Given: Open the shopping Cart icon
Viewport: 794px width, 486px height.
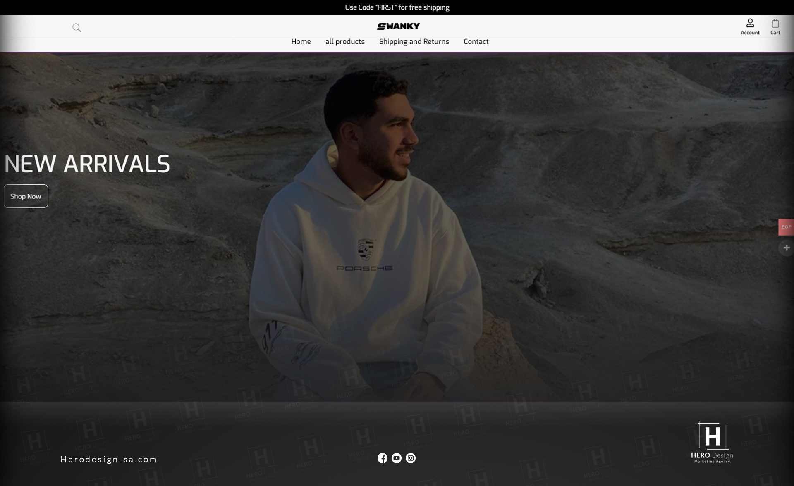Looking at the screenshot, I should [775, 27].
